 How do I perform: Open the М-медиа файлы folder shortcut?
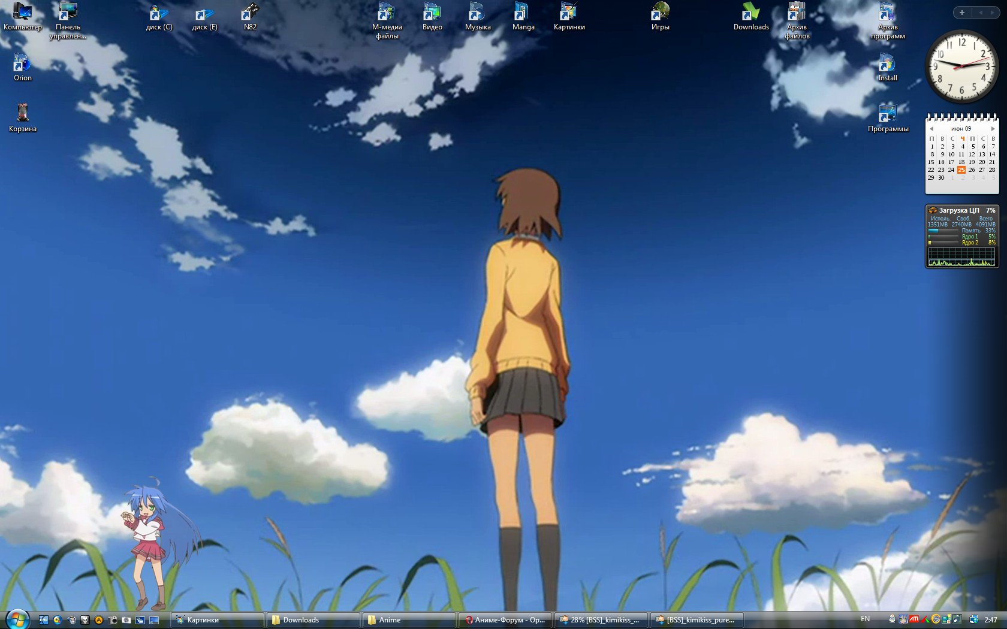tap(387, 20)
